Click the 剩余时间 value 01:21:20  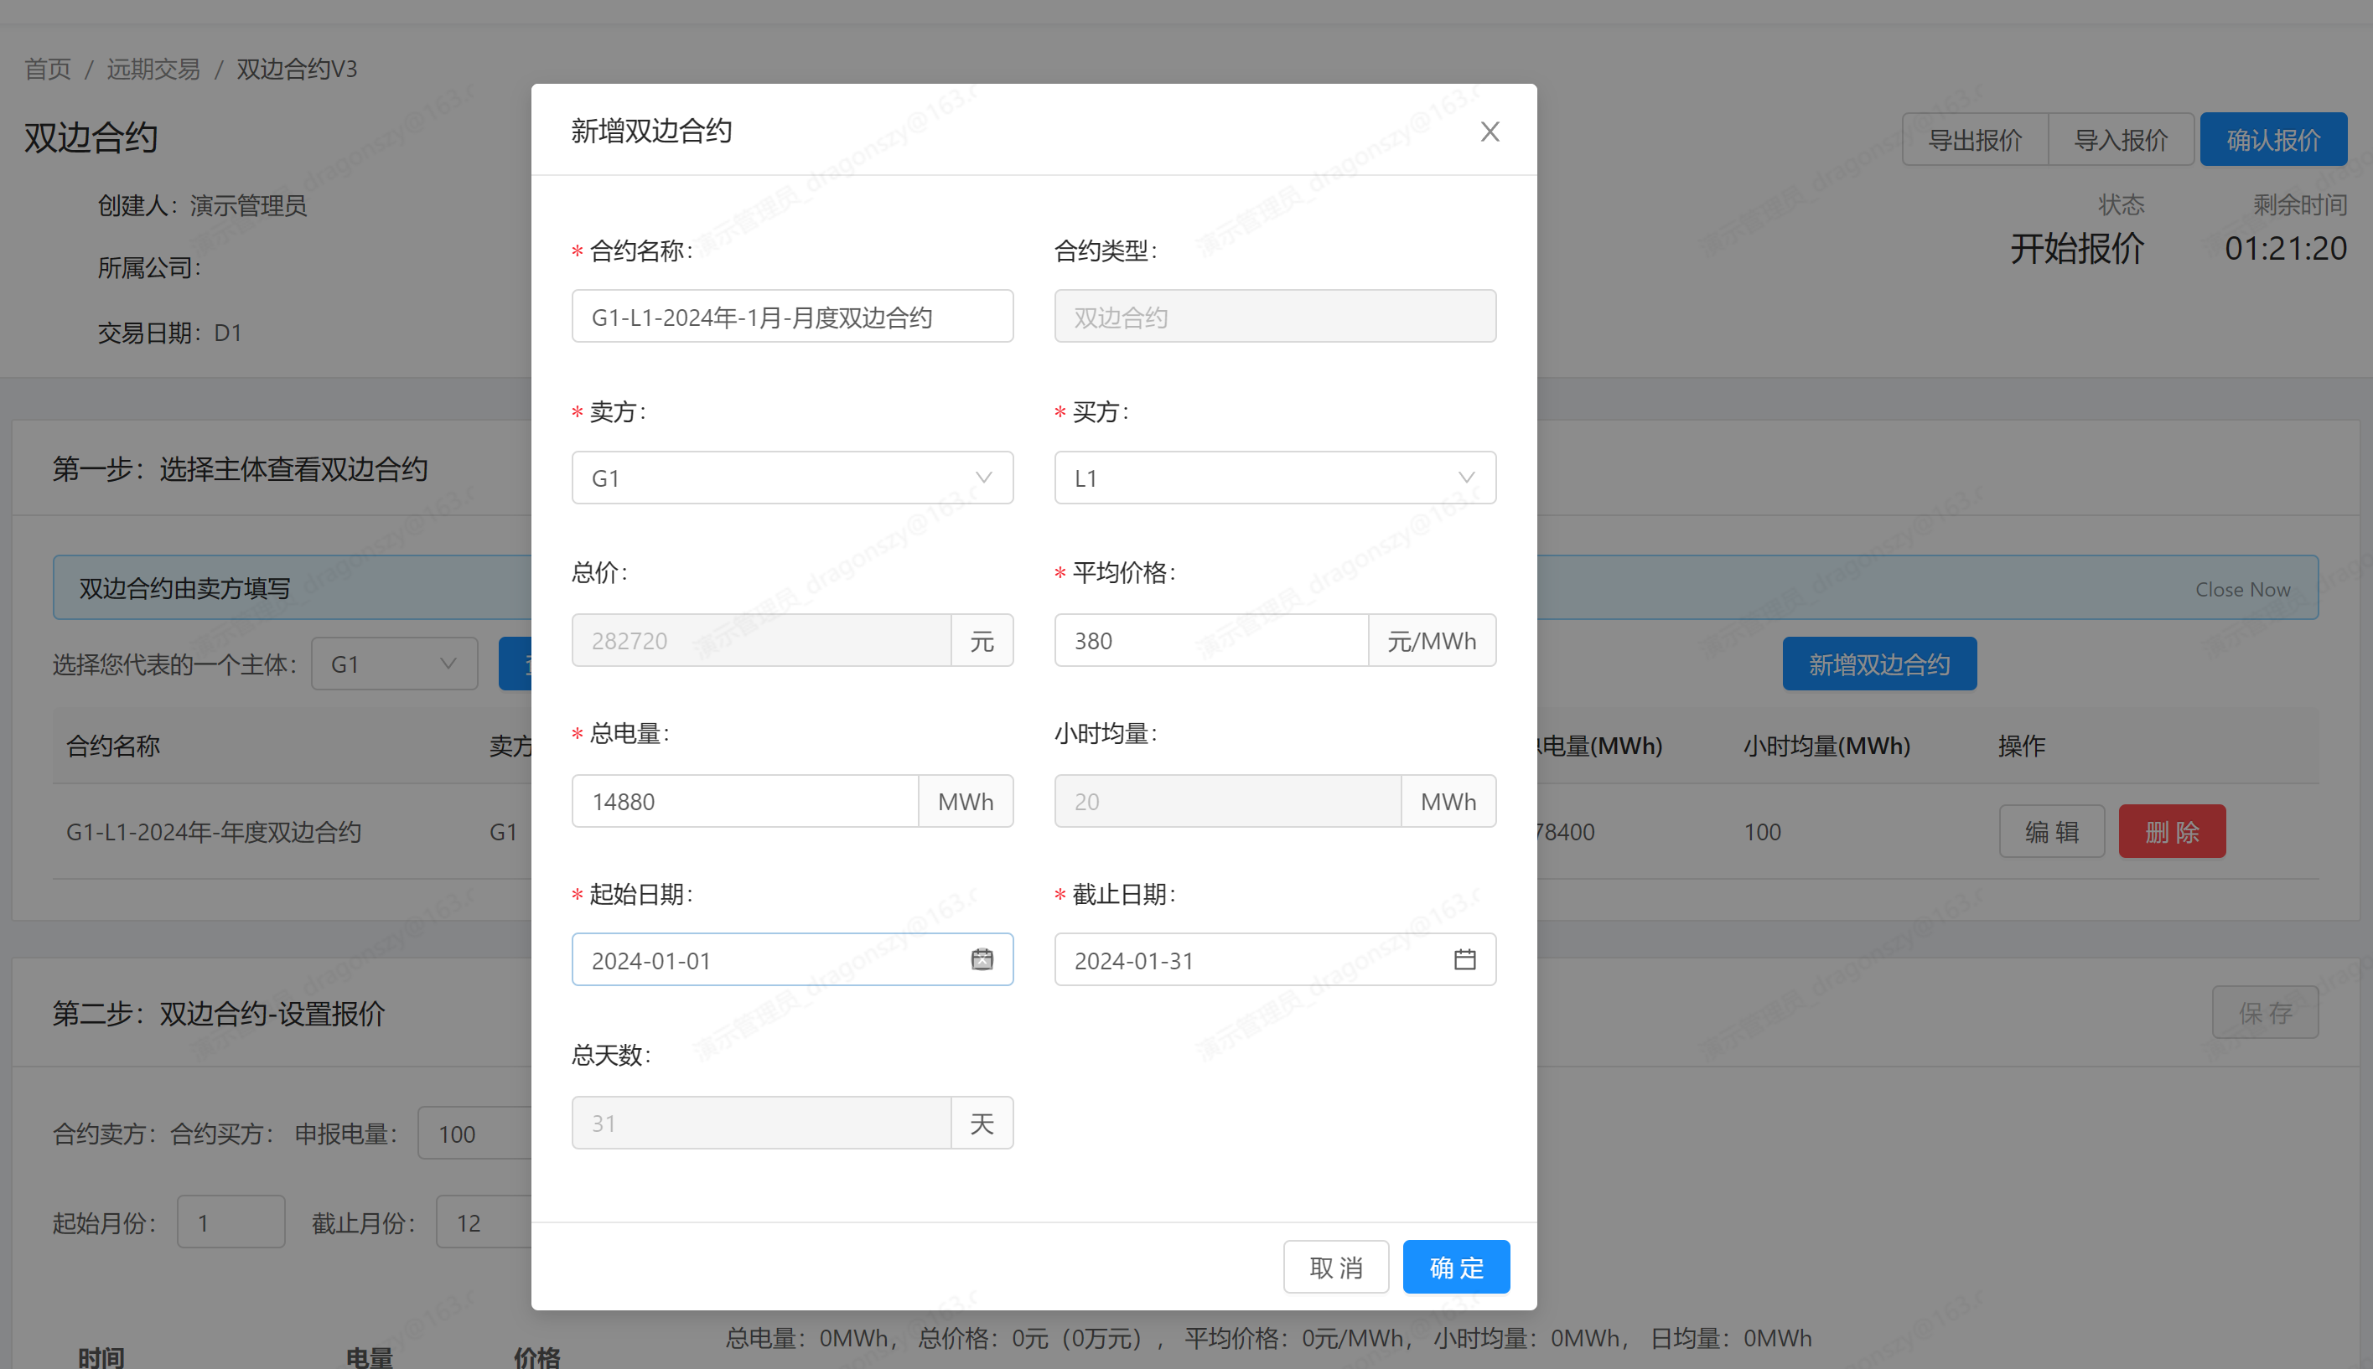(2285, 248)
